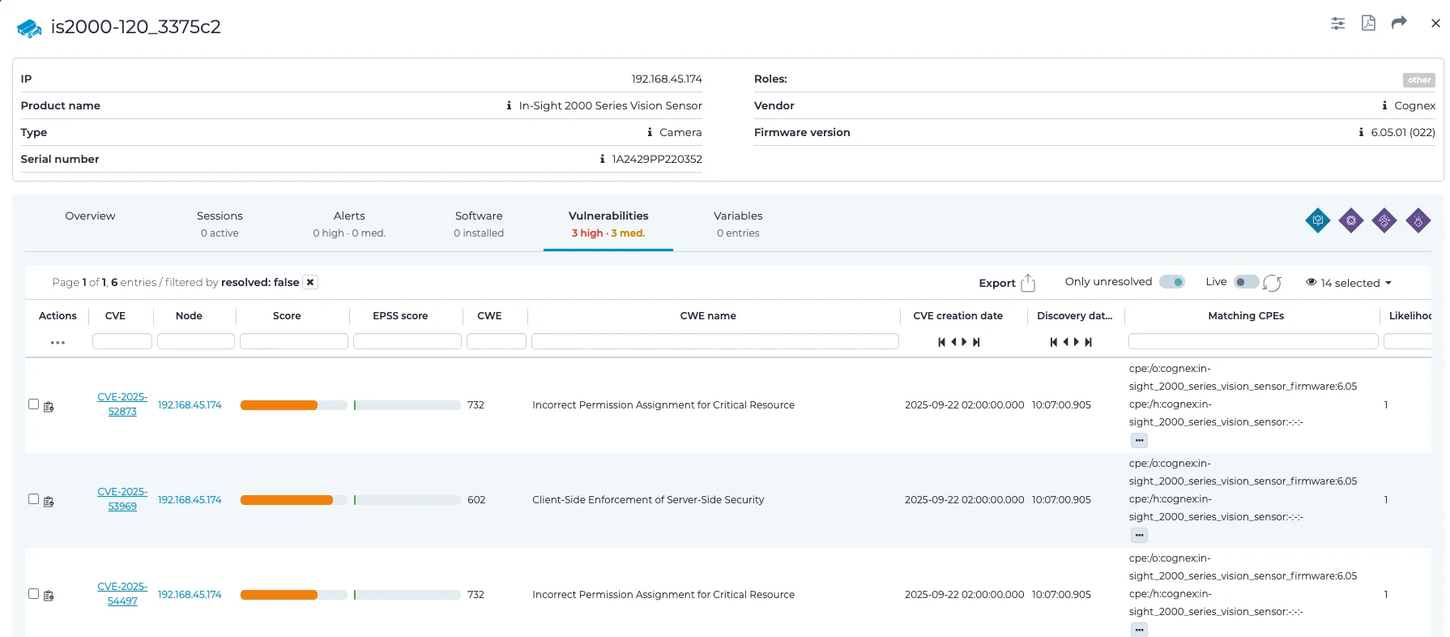The image size is (1450, 637).
Task: Open the configuration sliders icon in header
Action: 1338,24
